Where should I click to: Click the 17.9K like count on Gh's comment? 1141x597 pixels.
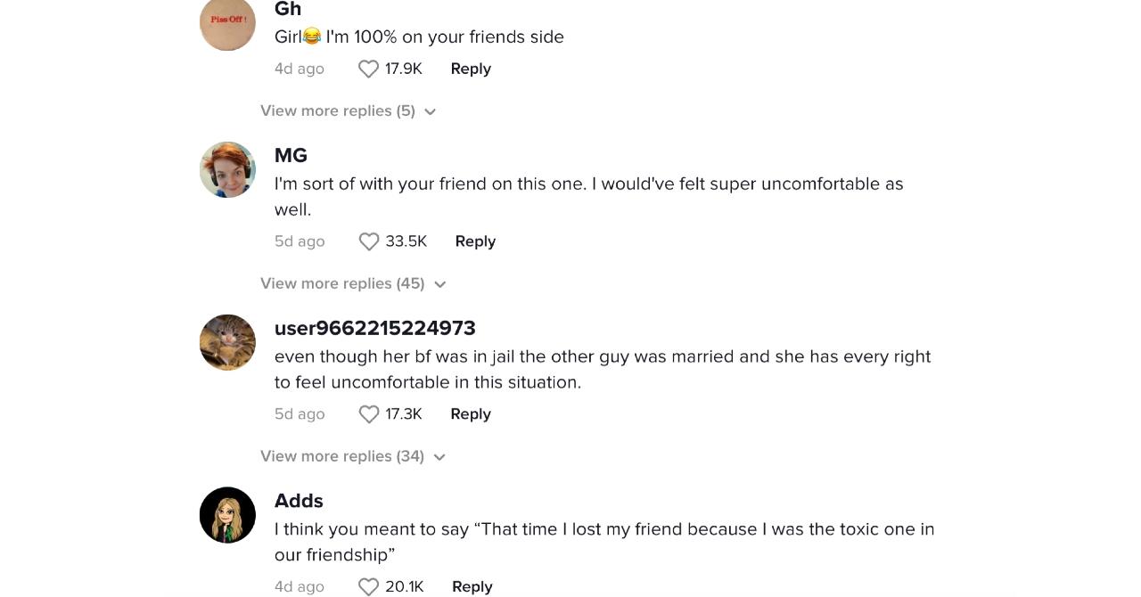pos(403,69)
